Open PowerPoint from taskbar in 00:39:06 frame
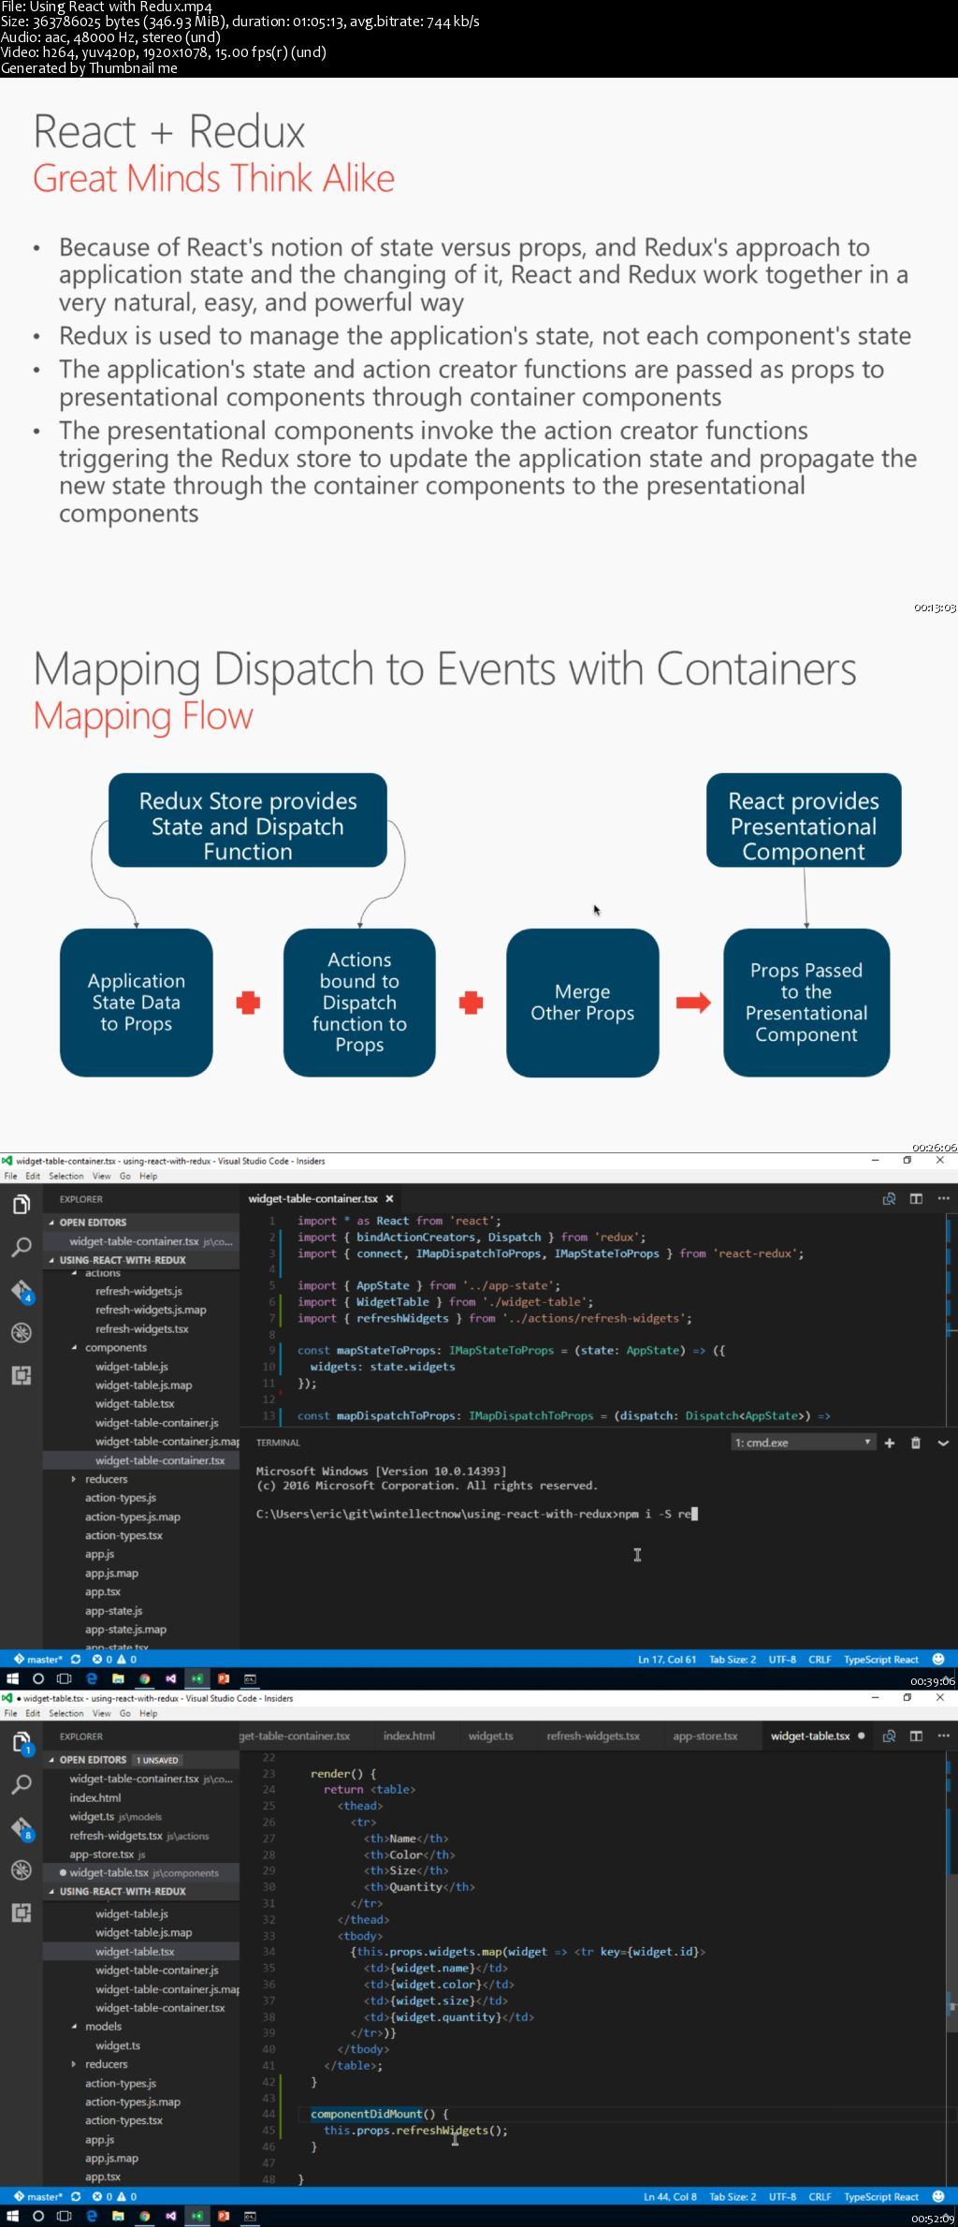This screenshot has height=2227, width=958. 224,1678
